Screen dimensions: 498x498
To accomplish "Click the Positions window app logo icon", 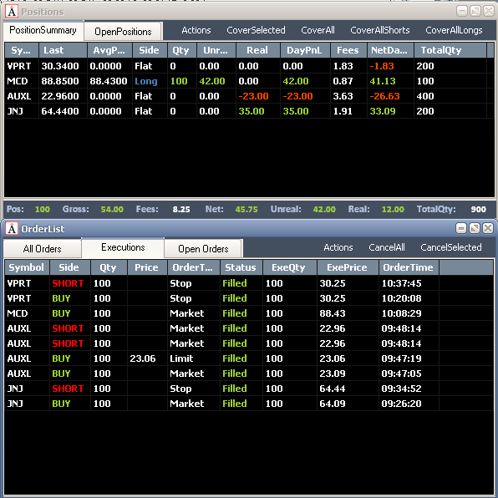I will [12, 12].
